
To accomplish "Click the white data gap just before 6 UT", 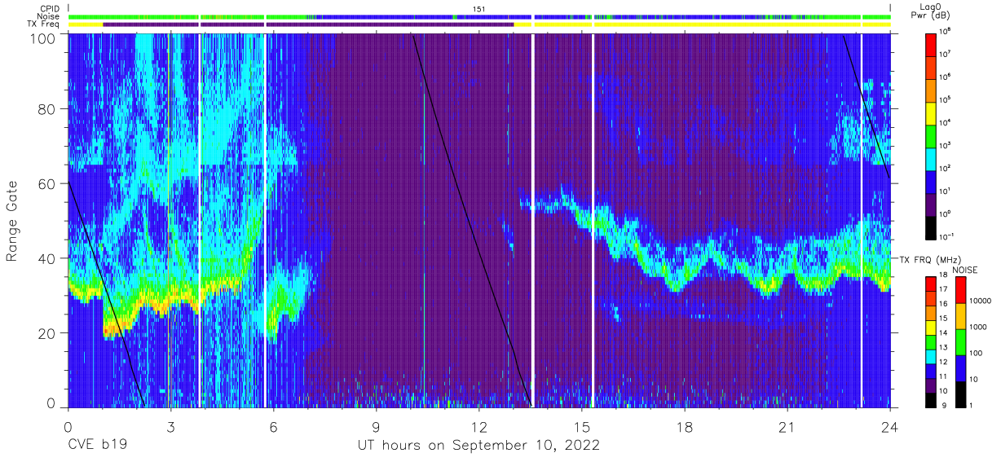I will coord(265,220).
